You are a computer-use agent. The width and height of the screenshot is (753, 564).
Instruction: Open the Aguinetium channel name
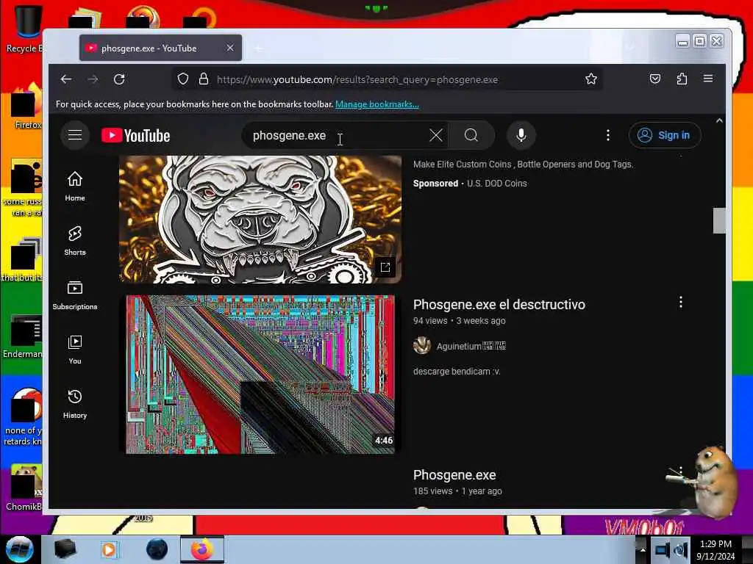[x=471, y=346]
